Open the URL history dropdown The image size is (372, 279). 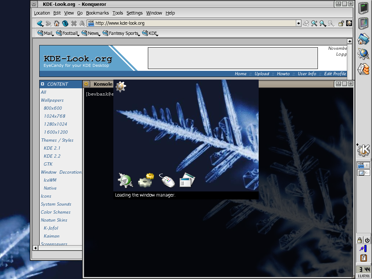[299, 23]
